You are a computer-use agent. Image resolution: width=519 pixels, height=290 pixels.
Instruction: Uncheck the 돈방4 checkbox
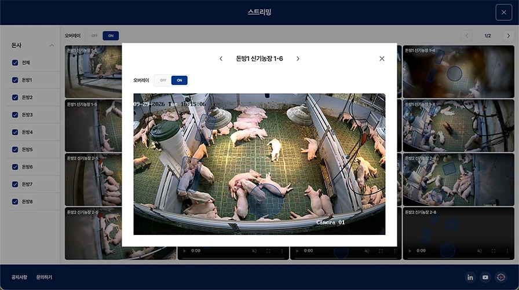tap(15, 132)
